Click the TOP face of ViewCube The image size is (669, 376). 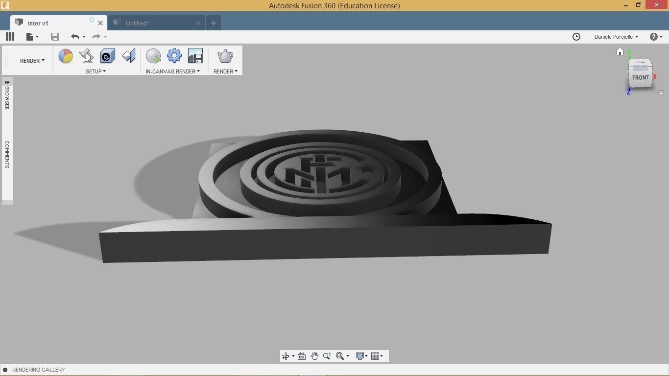[x=640, y=64]
